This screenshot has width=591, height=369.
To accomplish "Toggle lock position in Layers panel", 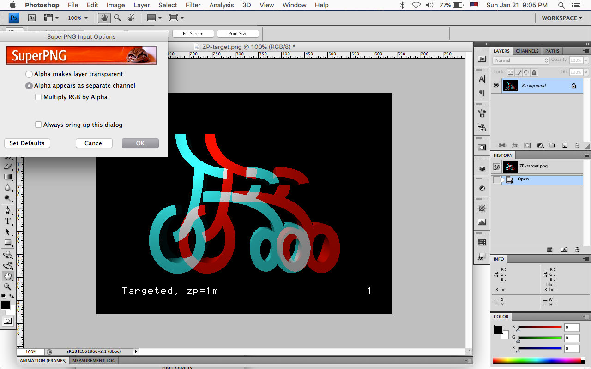I will pos(526,72).
